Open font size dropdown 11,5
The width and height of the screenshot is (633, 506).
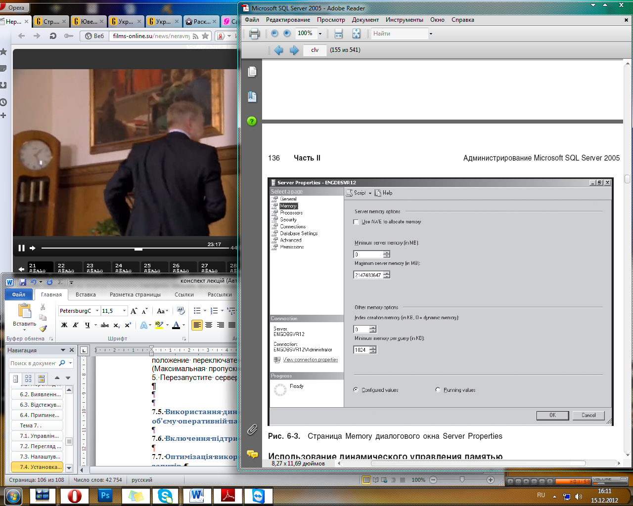(124, 311)
